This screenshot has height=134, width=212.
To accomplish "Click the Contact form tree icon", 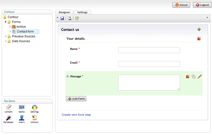I will [14, 32].
